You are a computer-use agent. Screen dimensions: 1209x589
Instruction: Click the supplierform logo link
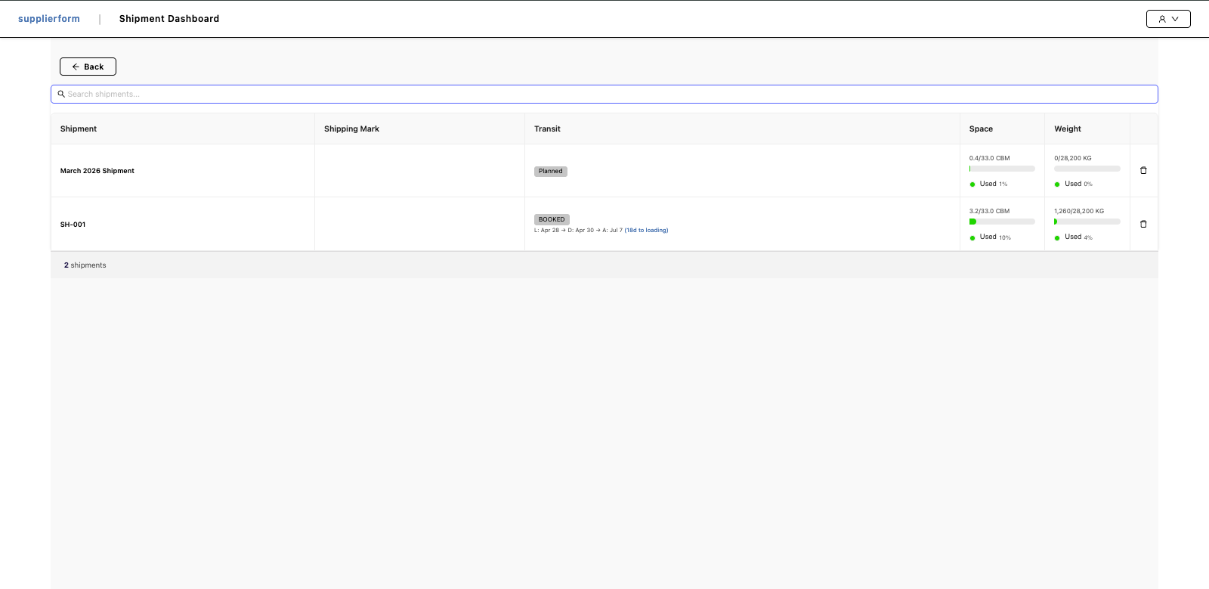[49, 19]
